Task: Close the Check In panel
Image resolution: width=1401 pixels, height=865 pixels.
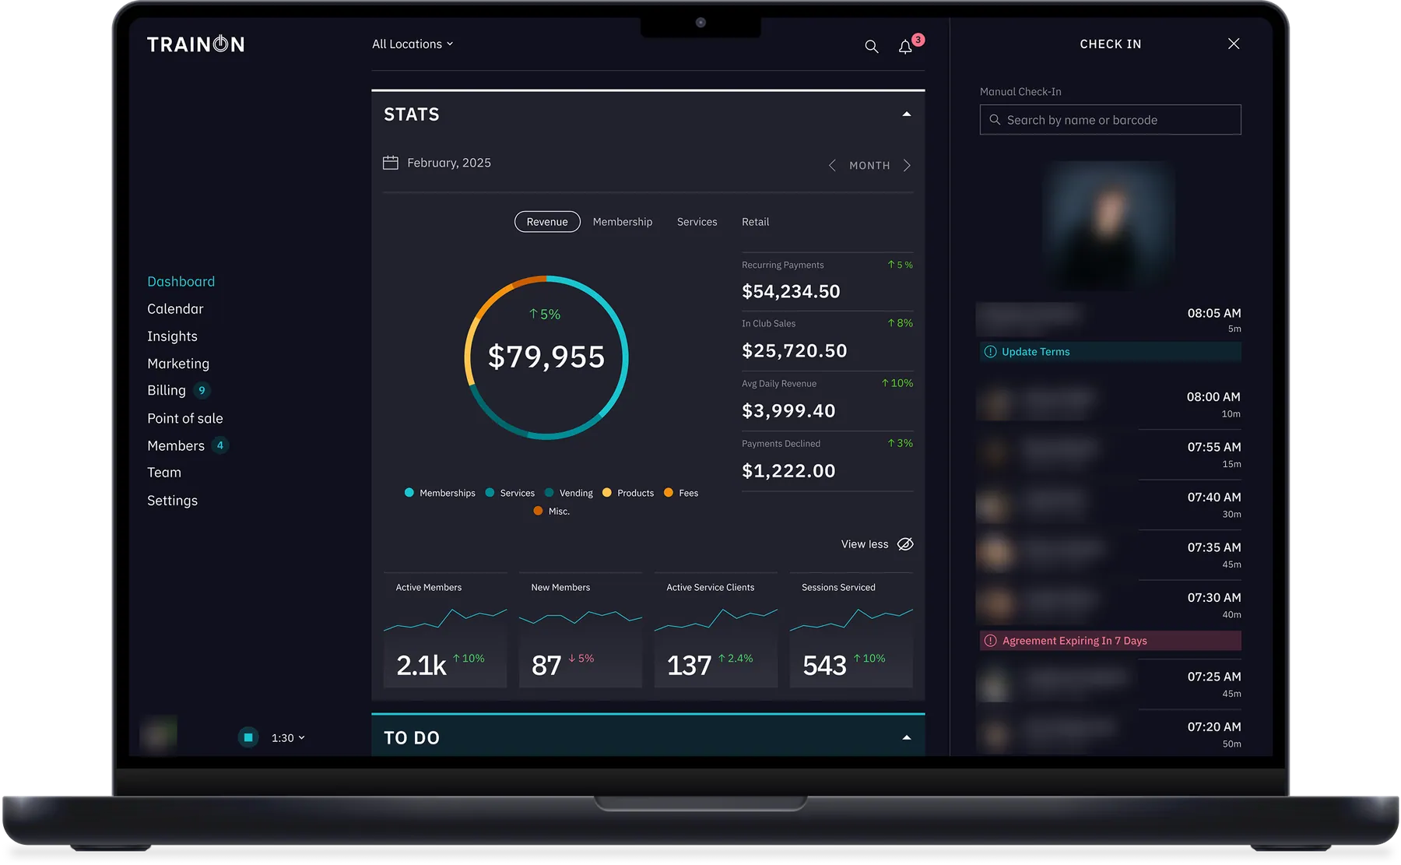Action: 1234,44
